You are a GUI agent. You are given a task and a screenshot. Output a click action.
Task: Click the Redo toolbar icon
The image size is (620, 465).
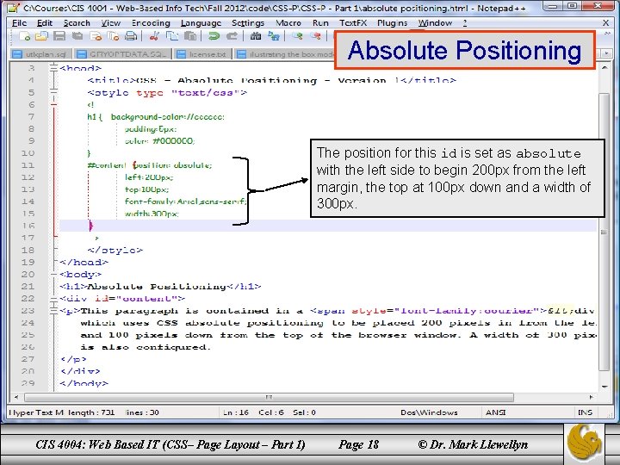click(x=232, y=36)
